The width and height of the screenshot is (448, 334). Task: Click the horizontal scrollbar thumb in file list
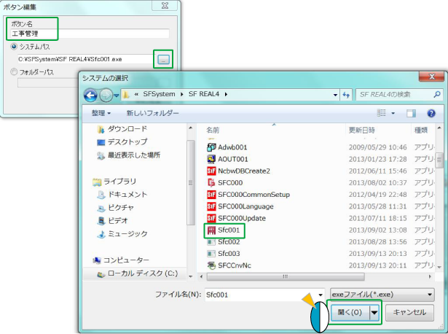(286, 276)
